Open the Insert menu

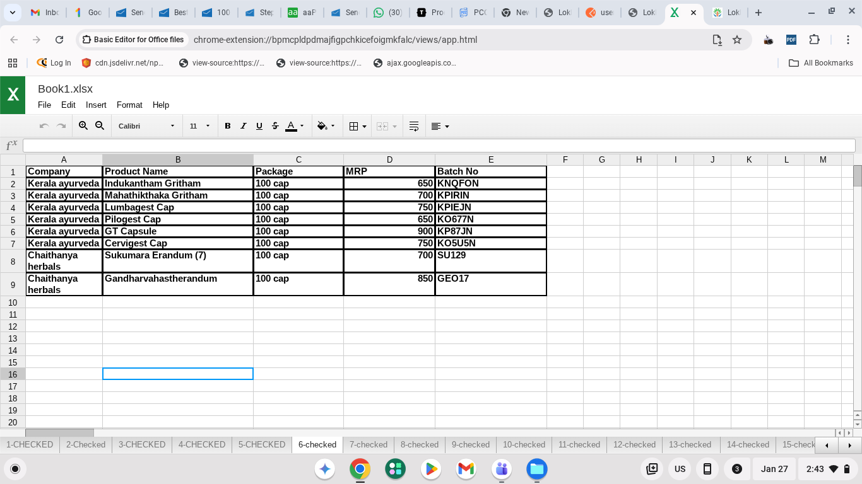(96, 105)
